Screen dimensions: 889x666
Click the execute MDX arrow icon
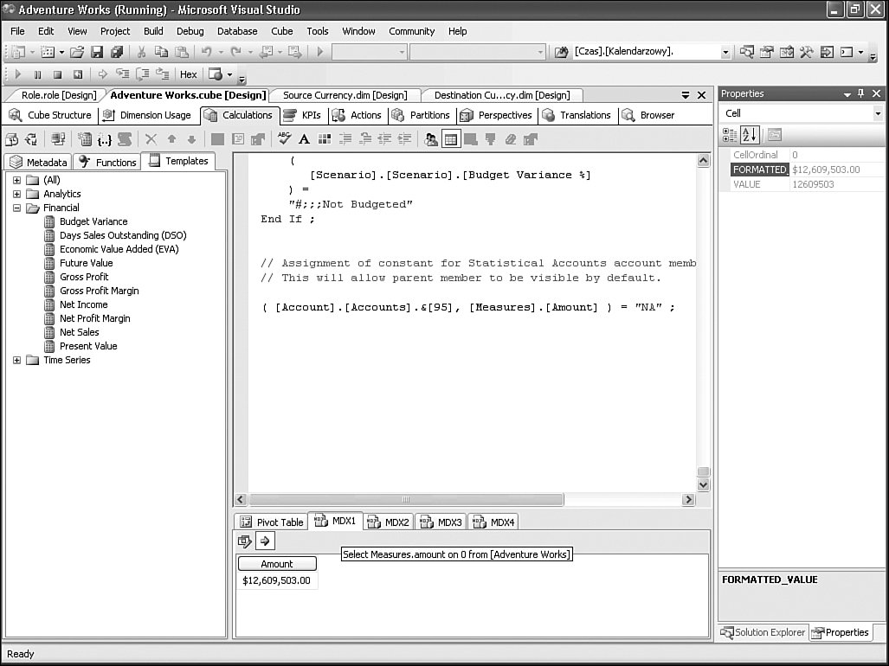coord(265,541)
